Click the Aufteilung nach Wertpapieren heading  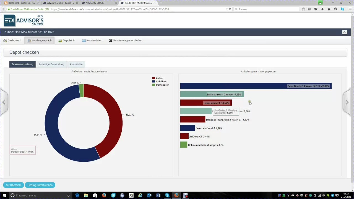pos(258,72)
